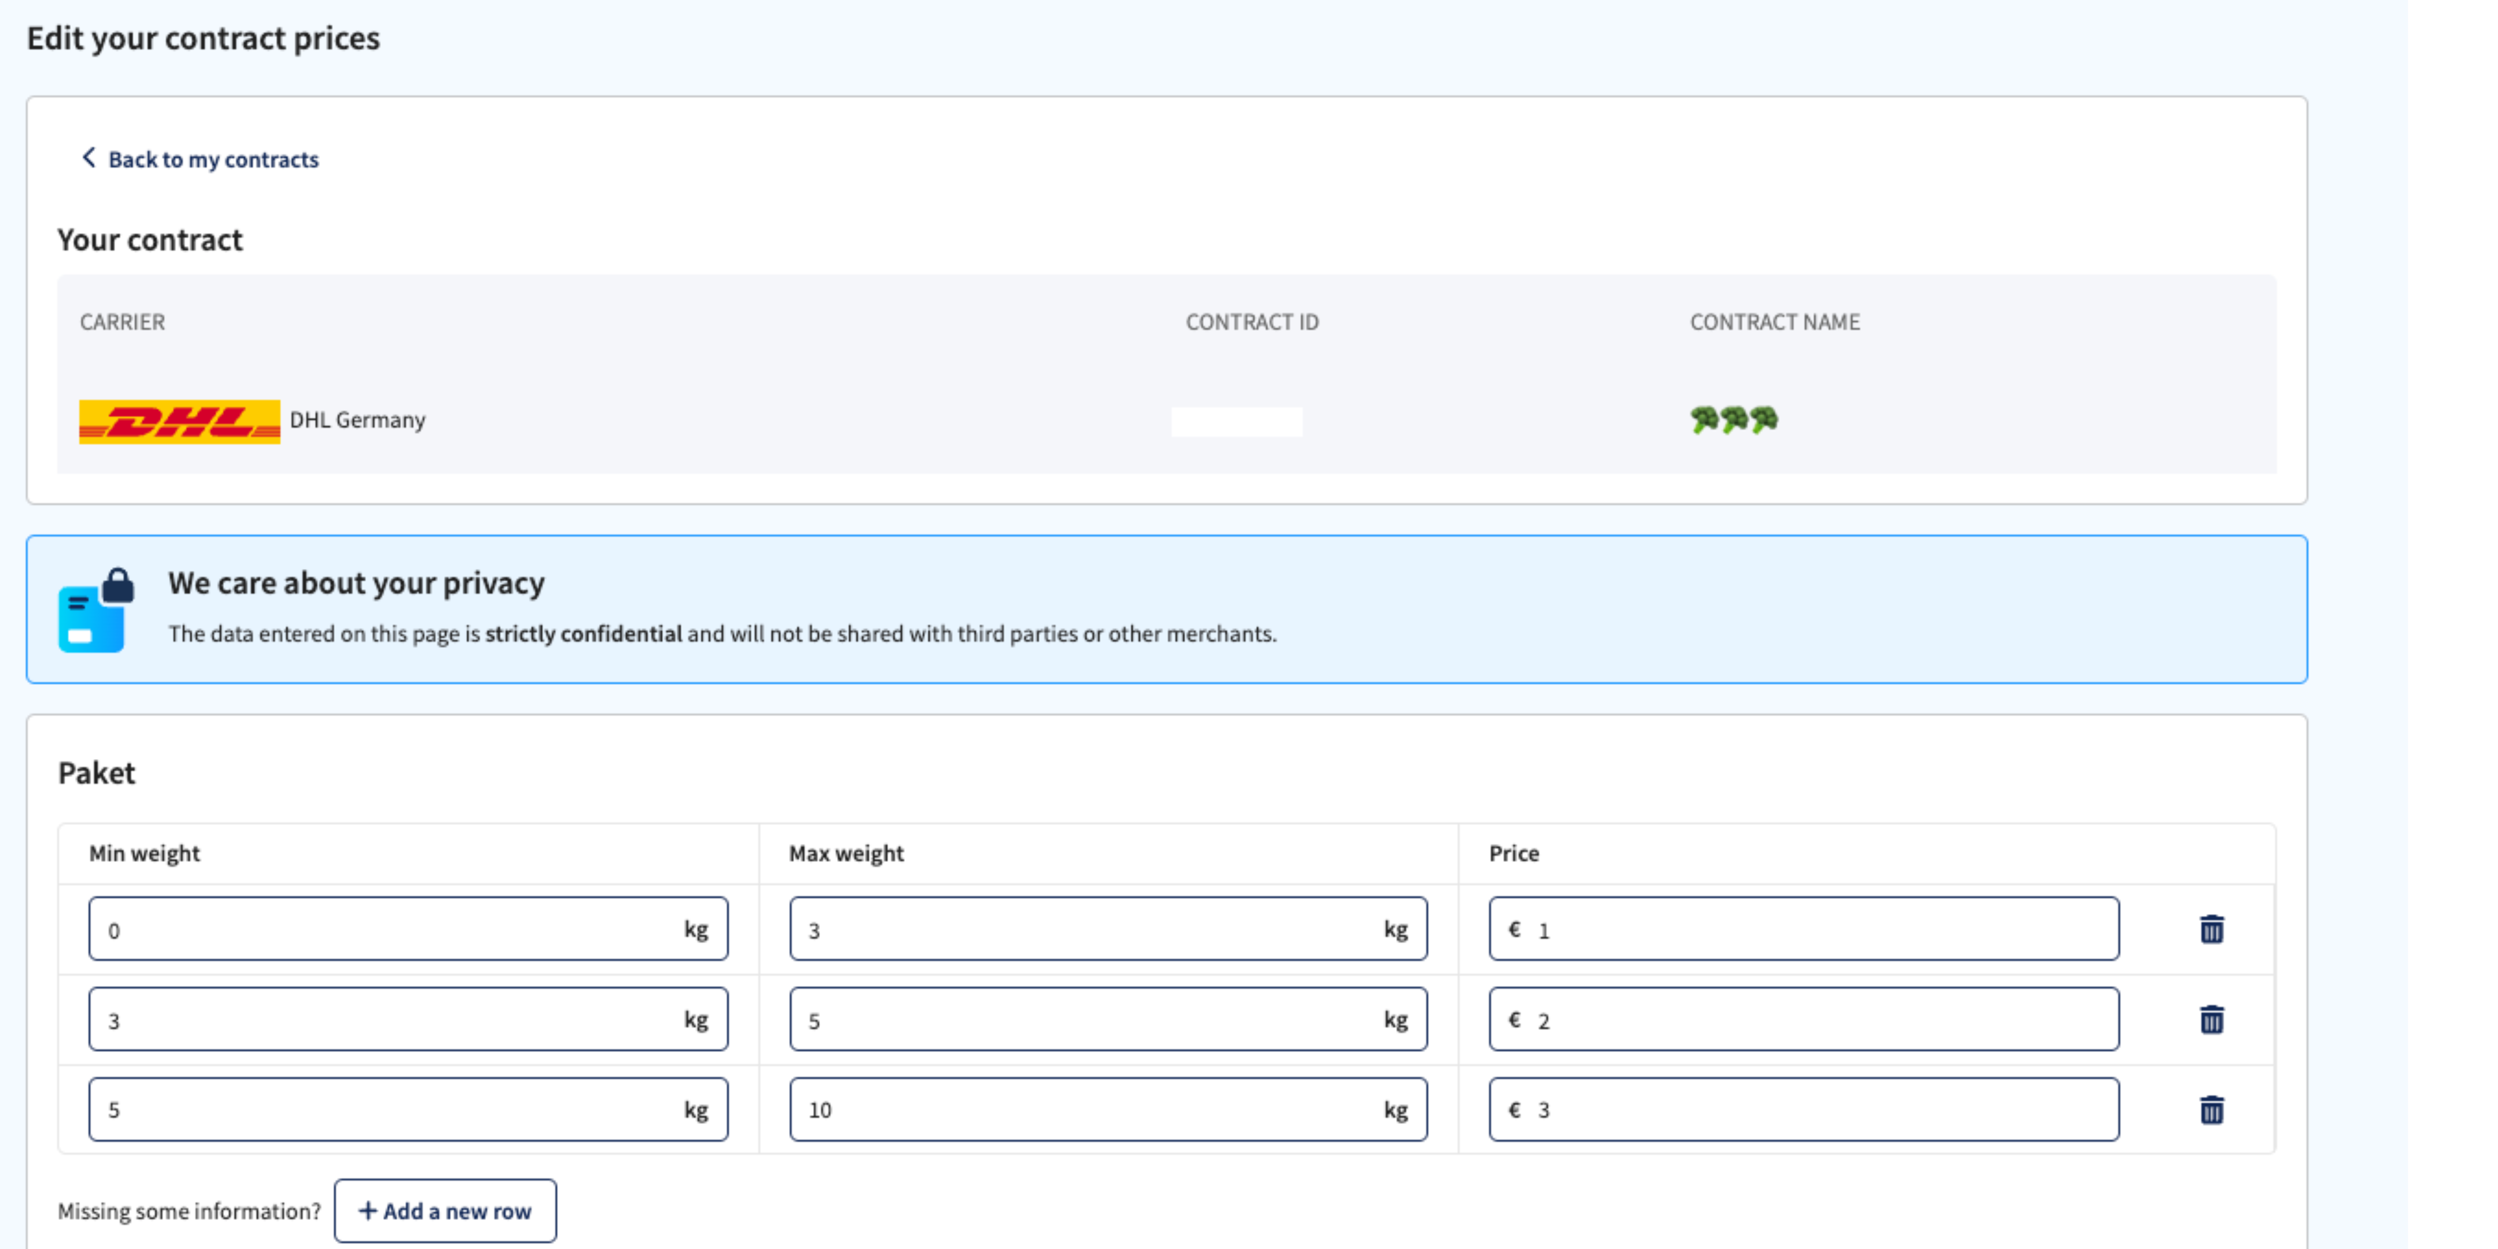Edit max weight field containing 5
This screenshot has width=2498, height=1249.
tap(1108, 1019)
